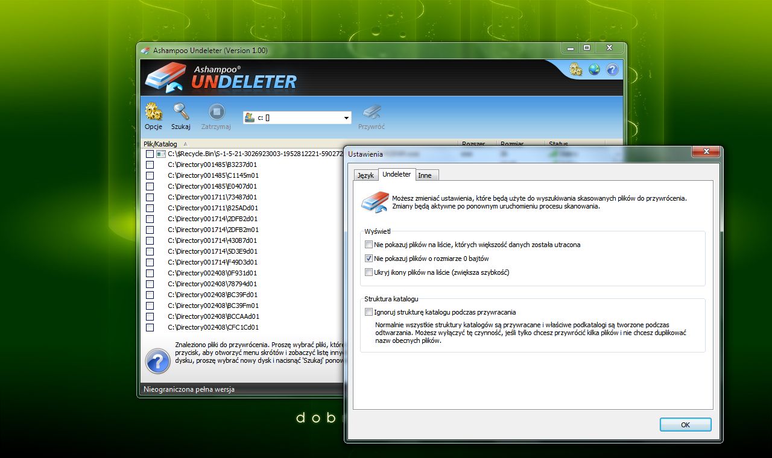Click Ashampoo Undeleter eraser logo
Viewport: 772px width, 458px height.
165,77
